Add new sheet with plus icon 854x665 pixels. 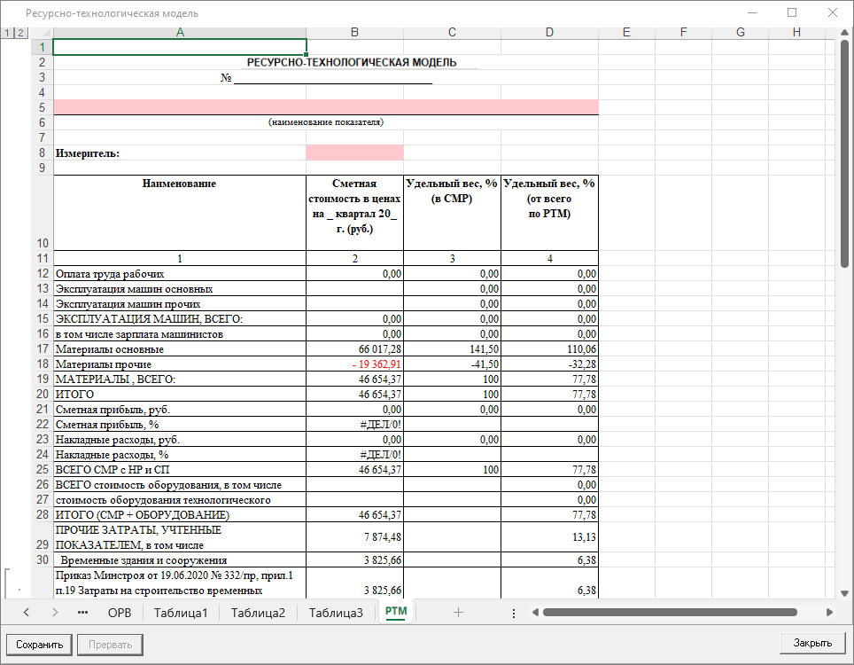point(458,612)
